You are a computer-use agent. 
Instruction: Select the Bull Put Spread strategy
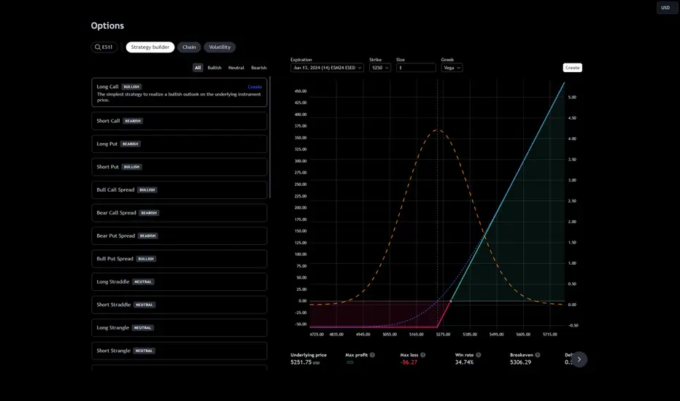tap(179, 259)
